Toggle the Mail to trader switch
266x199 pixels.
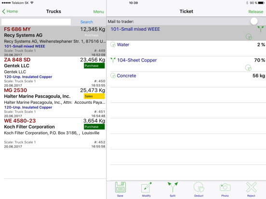[x=256, y=21]
